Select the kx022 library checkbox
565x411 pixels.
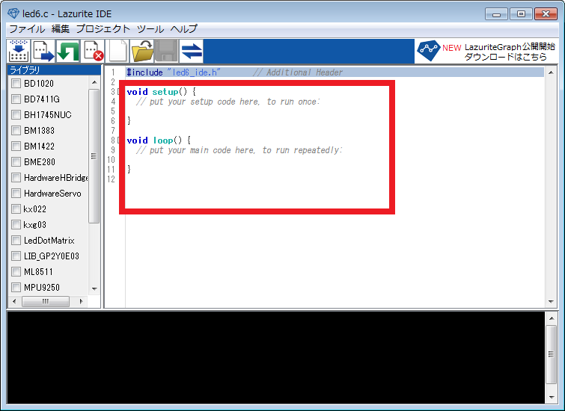point(16,209)
